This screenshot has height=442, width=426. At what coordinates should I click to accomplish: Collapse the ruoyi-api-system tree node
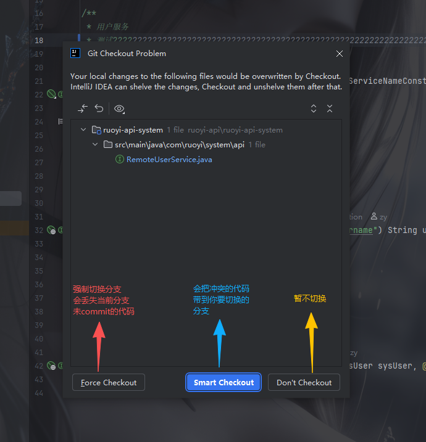pos(83,129)
